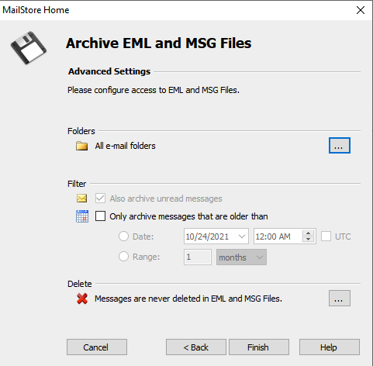The width and height of the screenshot is (373, 366).
Task: Expand the 10/24/2021 date picker dropdown
Action: click(x=242, y=237)
